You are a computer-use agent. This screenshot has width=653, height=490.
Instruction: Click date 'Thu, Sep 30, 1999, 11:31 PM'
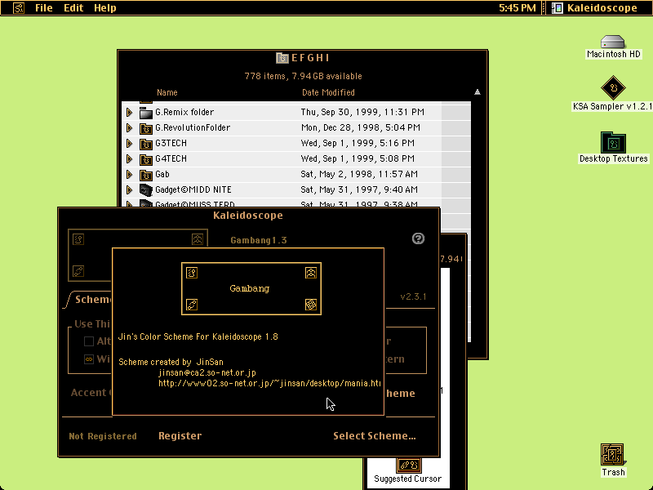(362, 112)
